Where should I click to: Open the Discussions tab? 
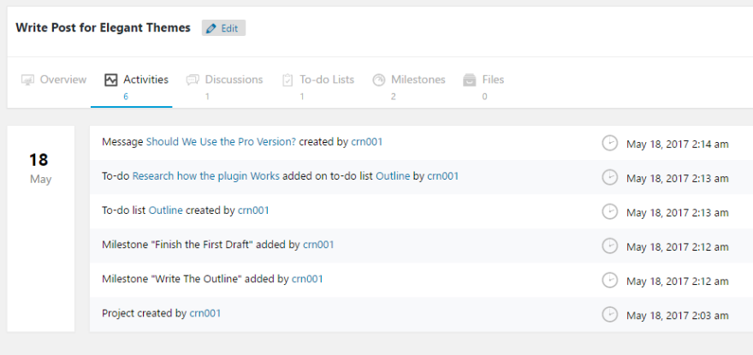click(x=234, y=80)
